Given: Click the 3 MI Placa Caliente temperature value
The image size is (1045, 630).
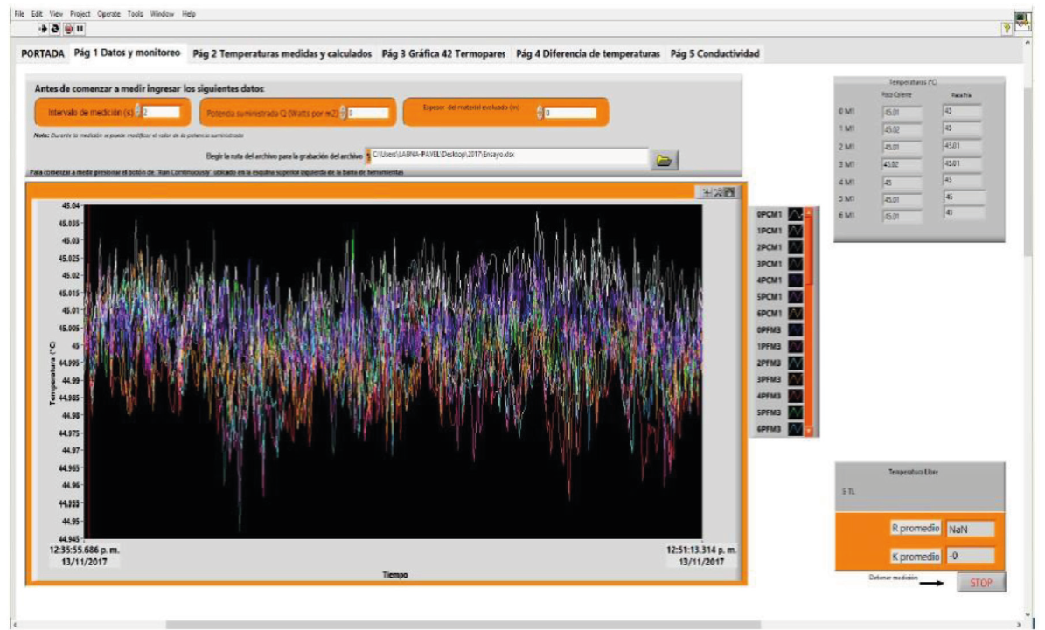Looking at the screenshot, I should point(902,164).
